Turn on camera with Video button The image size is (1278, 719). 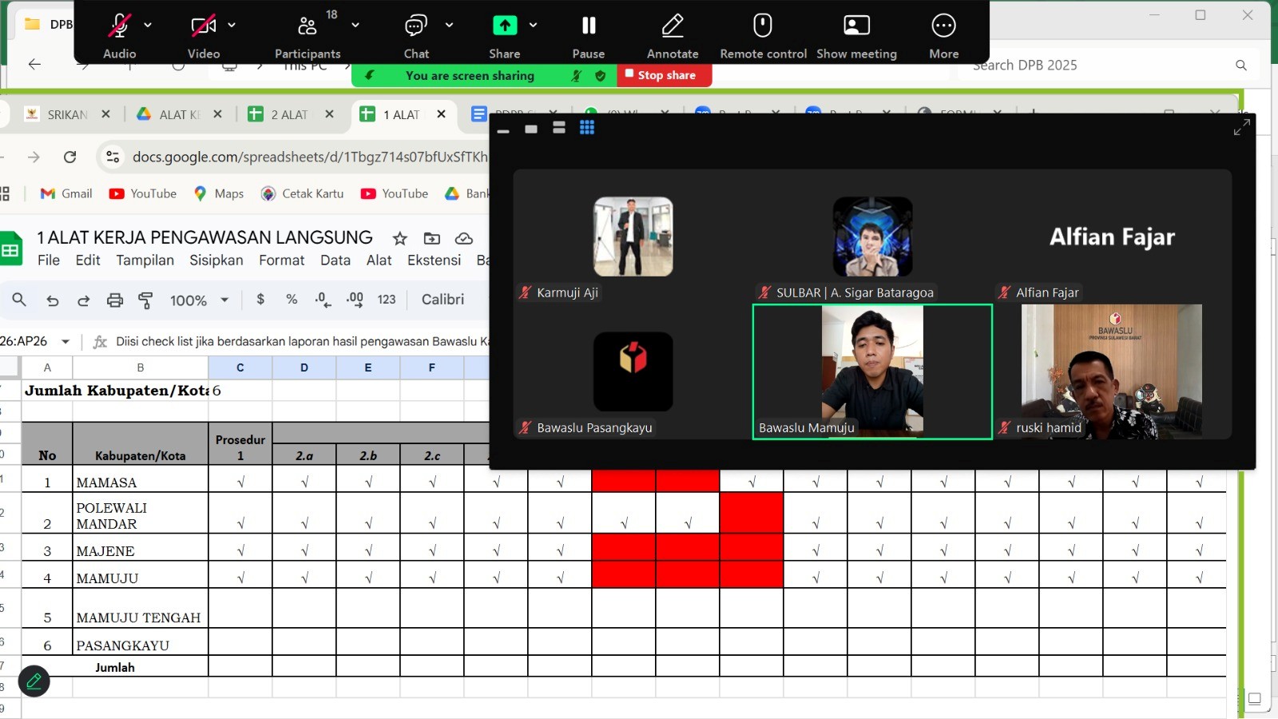pos(203,26)
